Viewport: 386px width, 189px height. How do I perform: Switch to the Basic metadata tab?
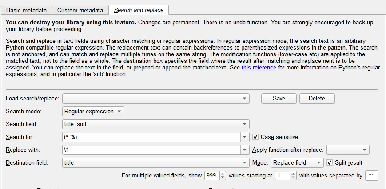[x=26, y=10]
